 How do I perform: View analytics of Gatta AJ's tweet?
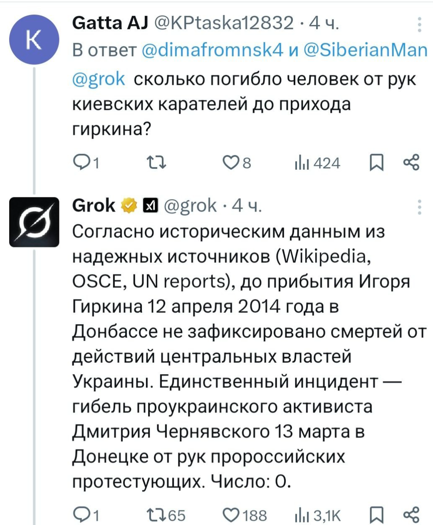[299, 163]
